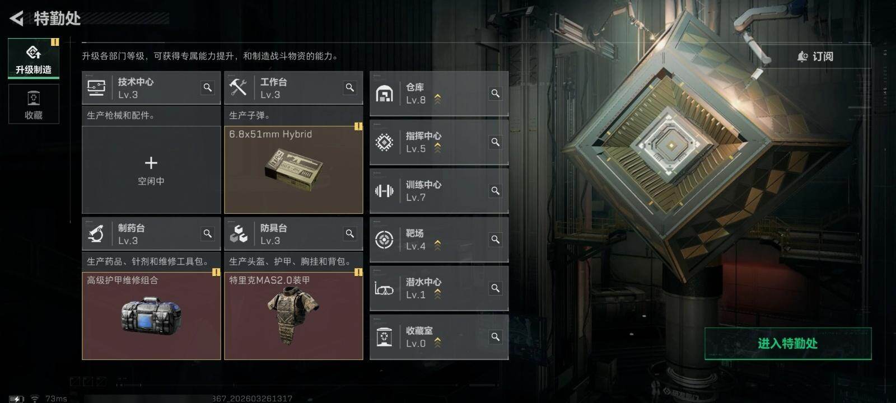Select the 6.8x51mm Hybrid ammo item

point(293,170)
